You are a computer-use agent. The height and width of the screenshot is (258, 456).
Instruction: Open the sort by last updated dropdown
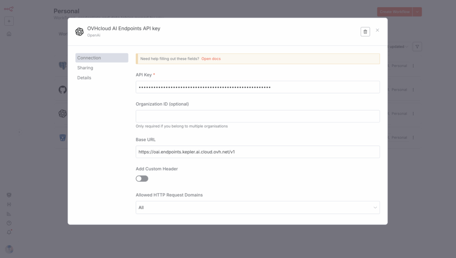click(x=398, y=47)
